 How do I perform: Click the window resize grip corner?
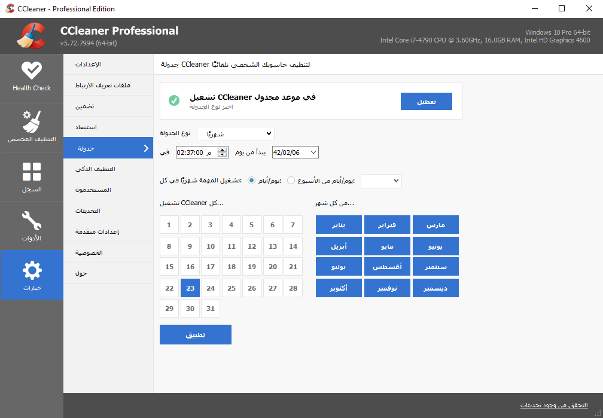[598, 414]
